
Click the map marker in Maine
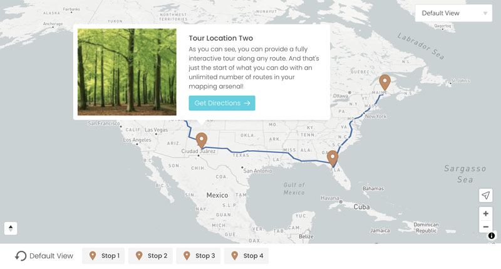385,82
